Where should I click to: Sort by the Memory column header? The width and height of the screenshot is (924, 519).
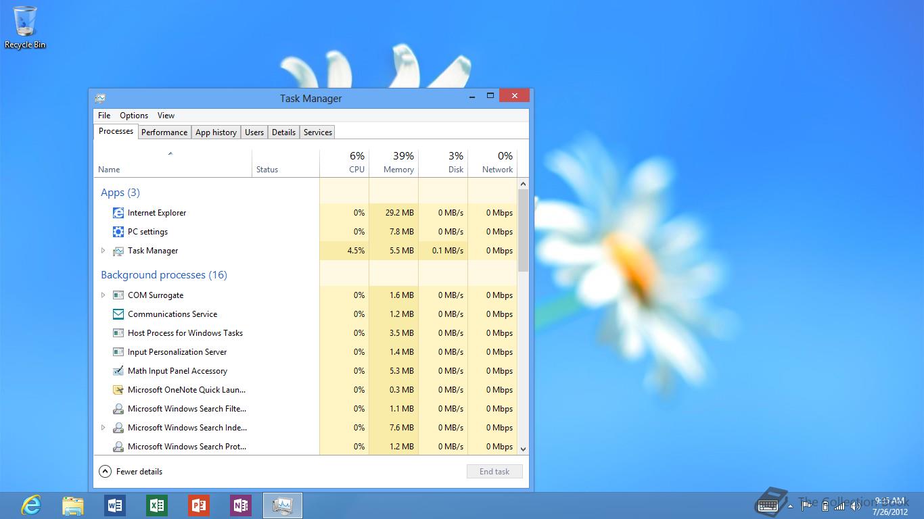point(394,164)
